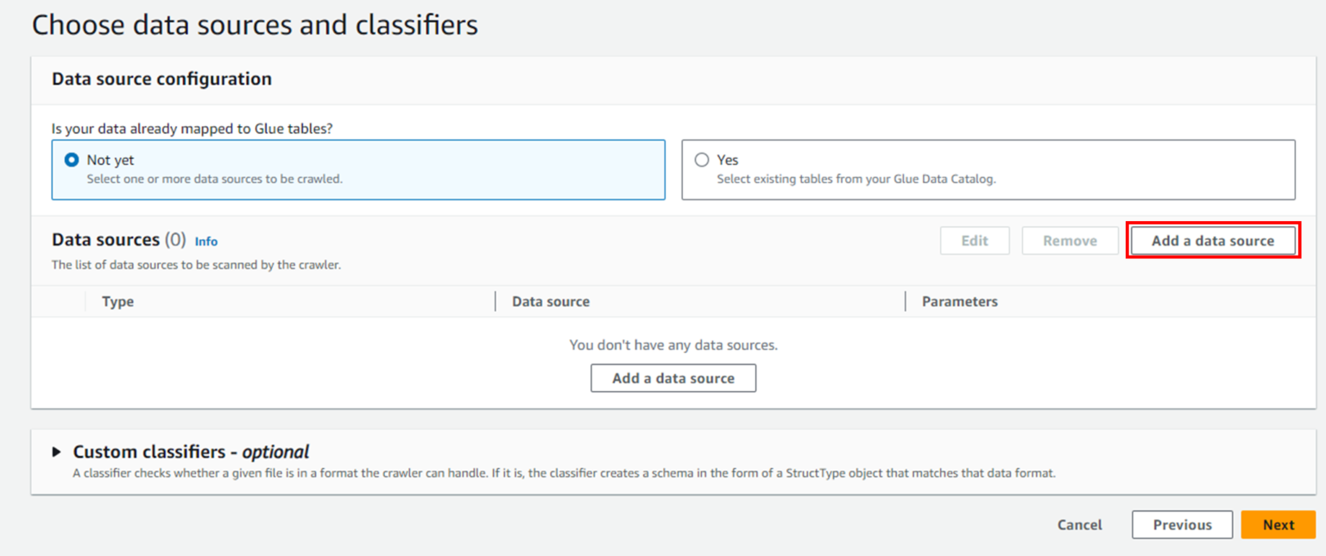Click "Select one or more data sources" description
The height and width of the screenshot is (556, 1326).
(215, 180)
